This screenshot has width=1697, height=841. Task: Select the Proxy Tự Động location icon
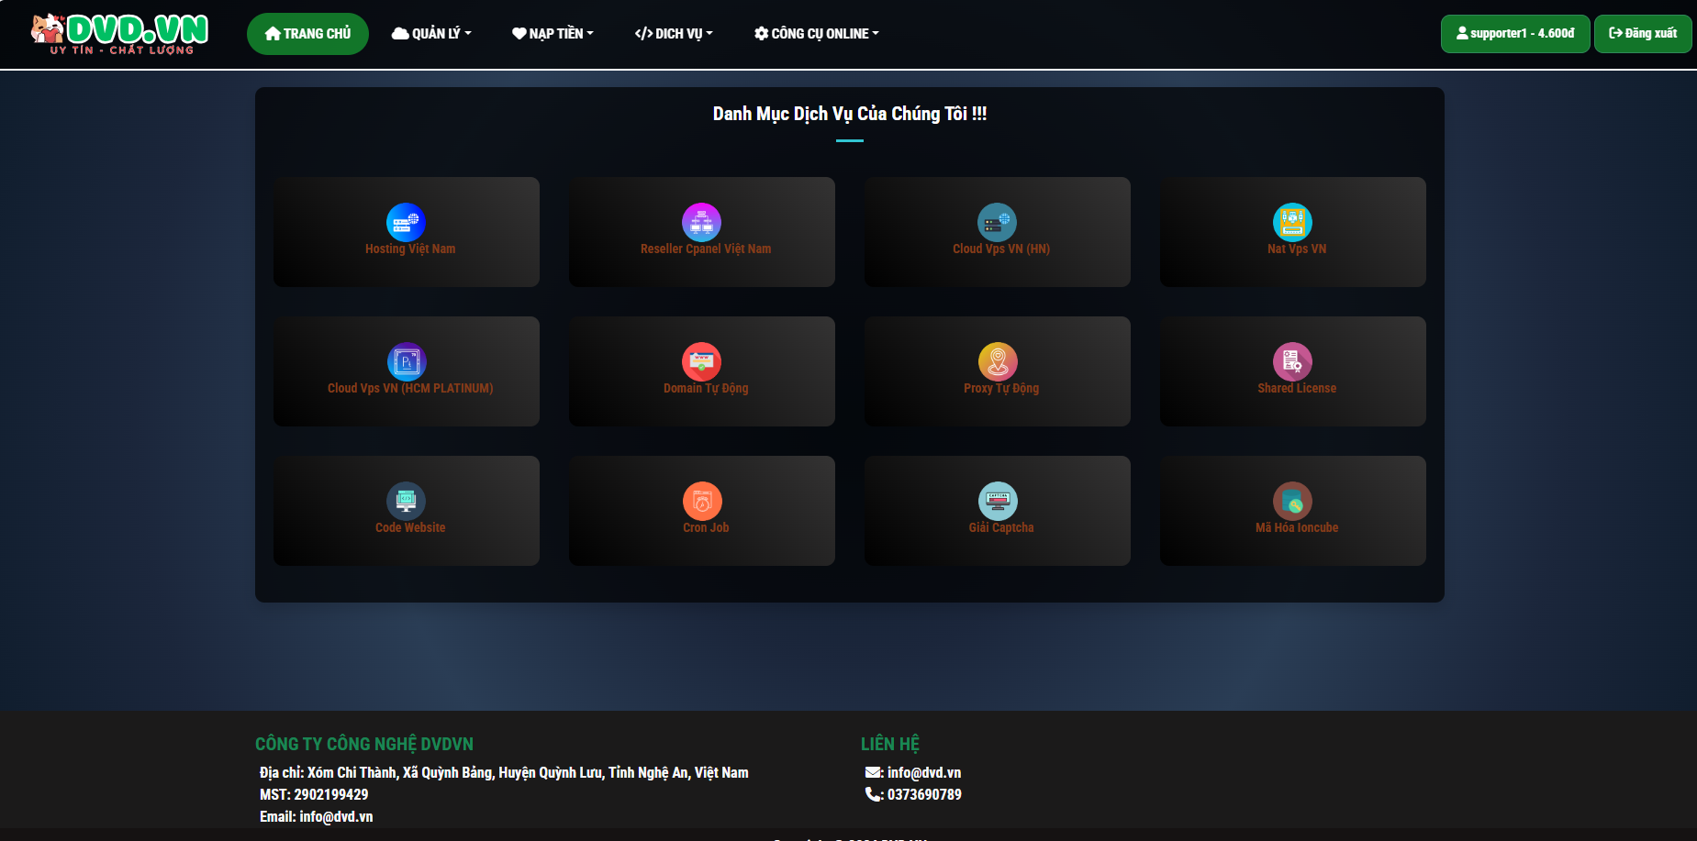pyautogui.click(x=997, y=361)
